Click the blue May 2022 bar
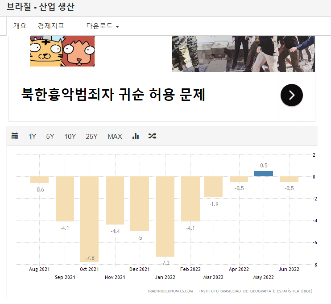 264,174
